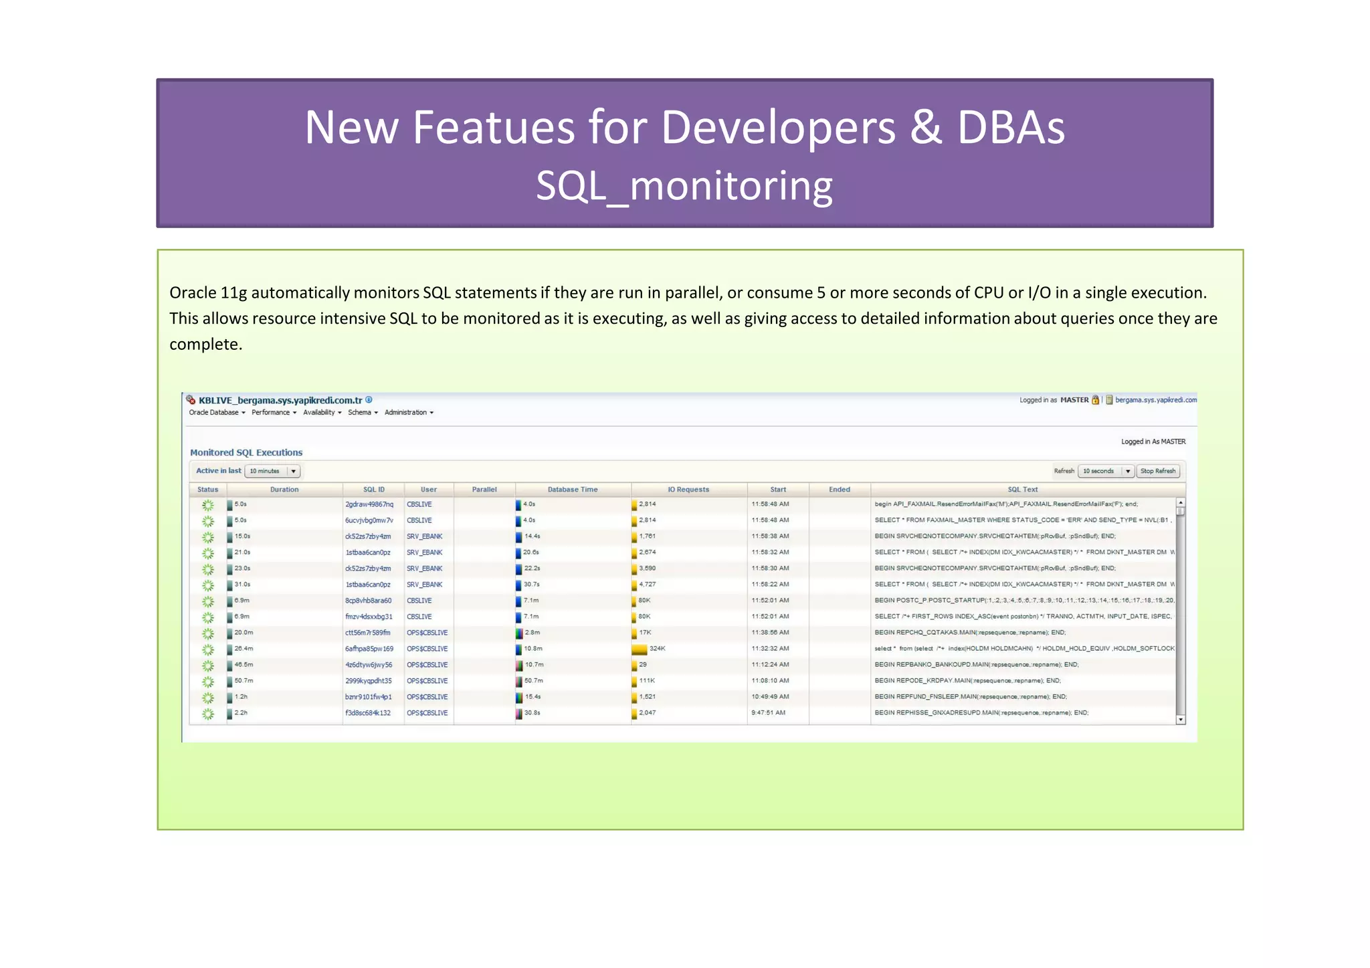This screenshot has width=1370, height=968.
Task: Click the database target status icon beside KBLIVE
Action: point(191,400)
